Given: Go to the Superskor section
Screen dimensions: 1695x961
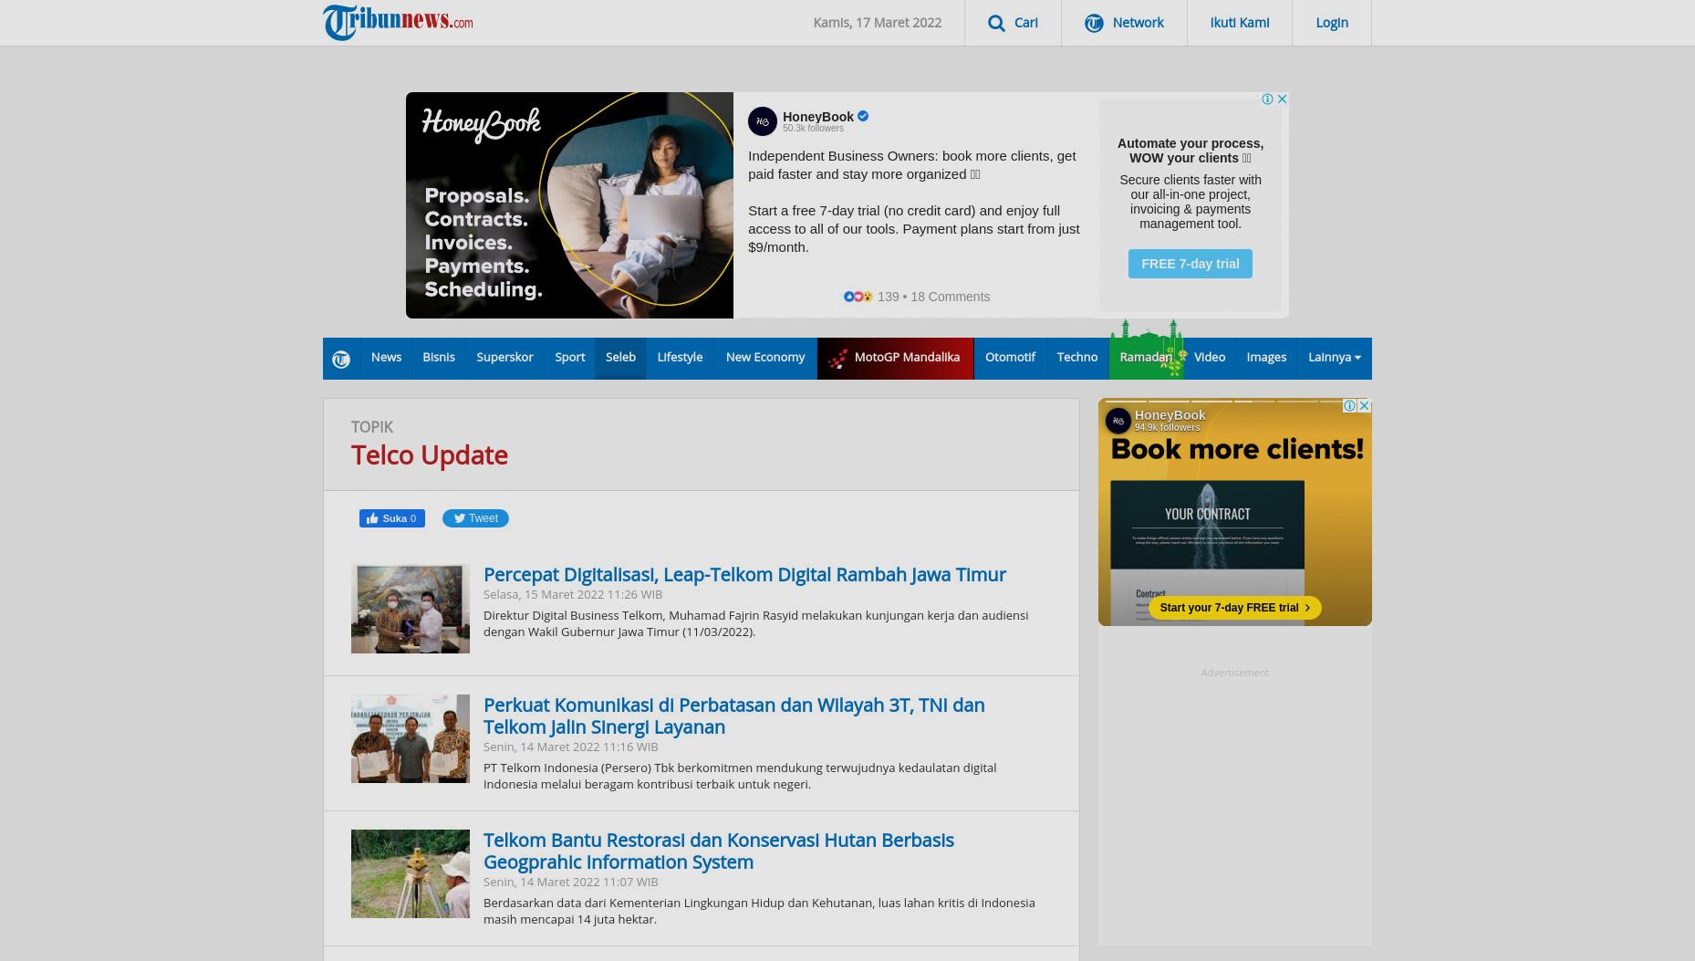Looking at the screenshot, I should [504, 358].
